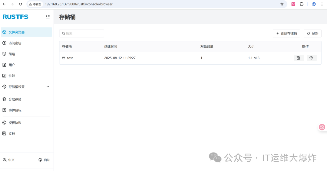
Task: Click the 大小 column header
Action: click(251, 47)
